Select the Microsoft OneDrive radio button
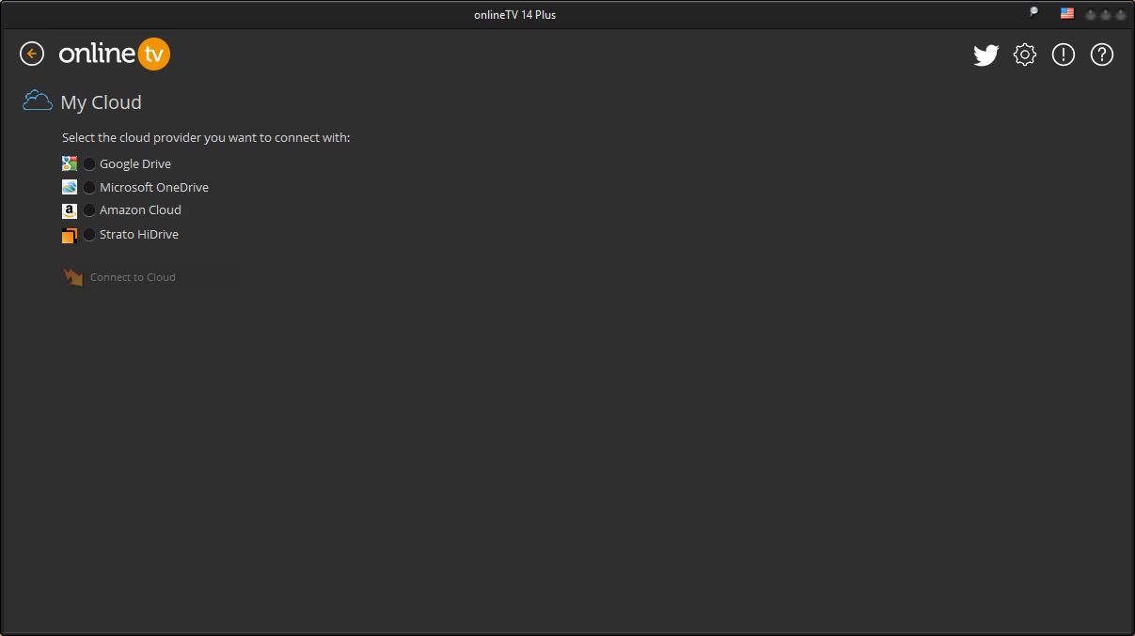Screen dimensions: 1135x636 click(x=89, y=188)
